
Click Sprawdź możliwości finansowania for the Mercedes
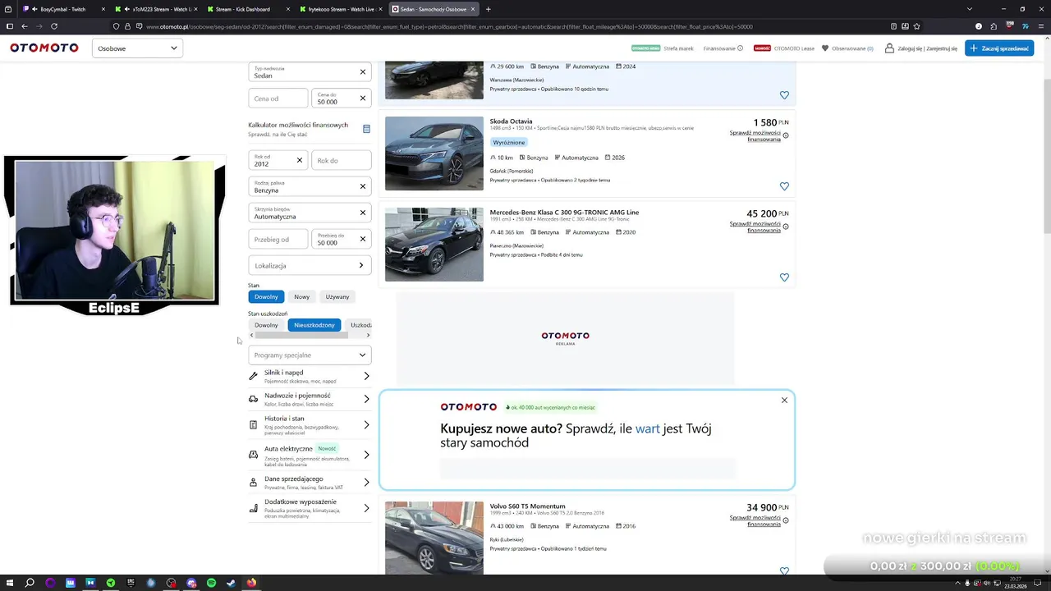pyautogui.click(x=755, y=227)
